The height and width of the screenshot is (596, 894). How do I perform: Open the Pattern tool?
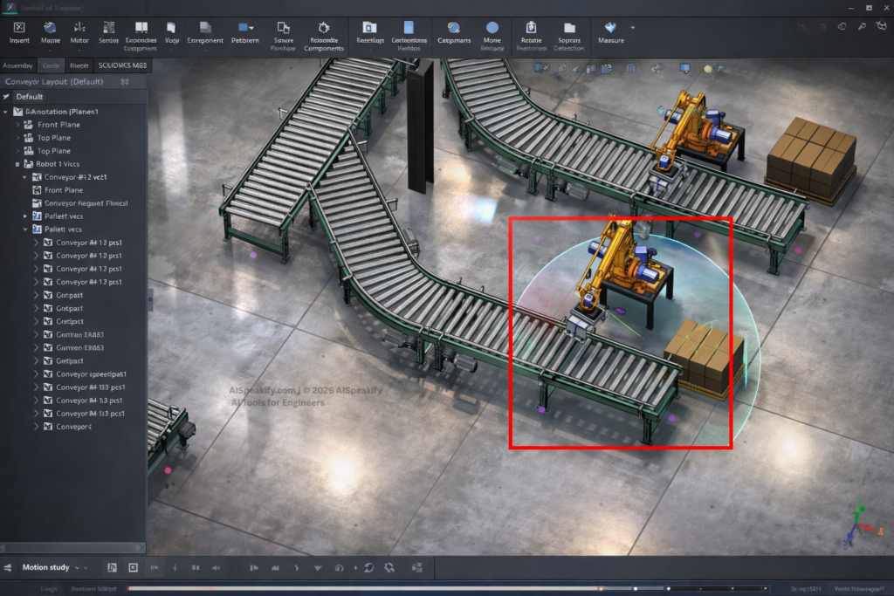pos(244,28)
